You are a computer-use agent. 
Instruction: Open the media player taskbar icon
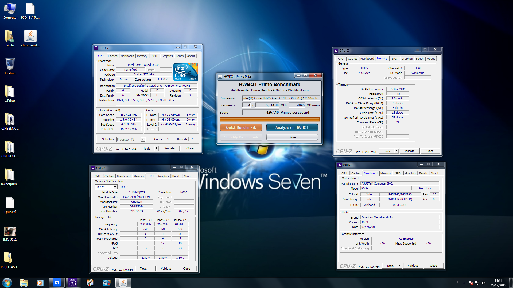pyautogui.click(x=40, y=283)
